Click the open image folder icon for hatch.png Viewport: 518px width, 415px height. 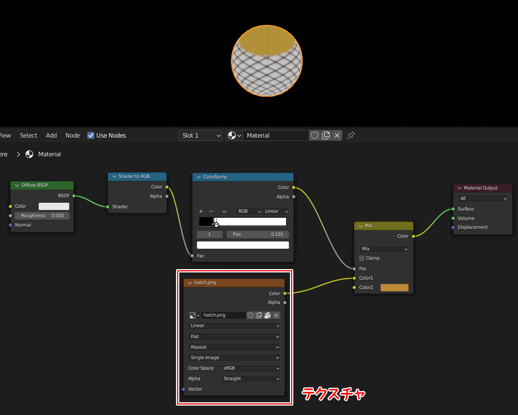(x=267, y=315)
